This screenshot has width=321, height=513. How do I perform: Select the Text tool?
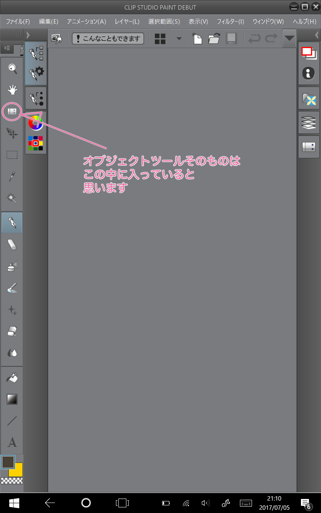12,442
